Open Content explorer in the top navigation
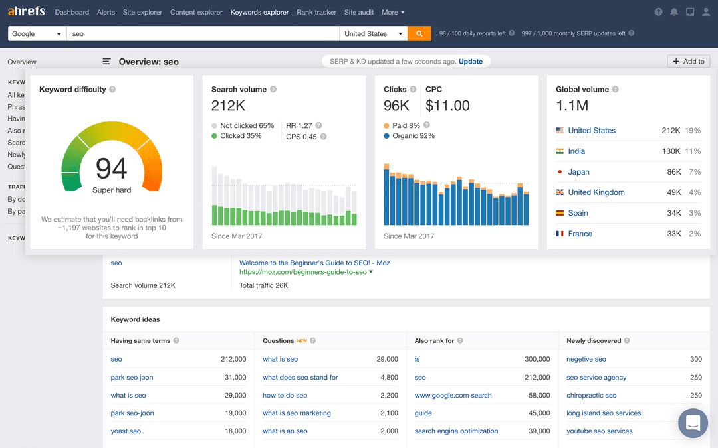This screenshot has height=448, width=718. [x=196, y=13]
